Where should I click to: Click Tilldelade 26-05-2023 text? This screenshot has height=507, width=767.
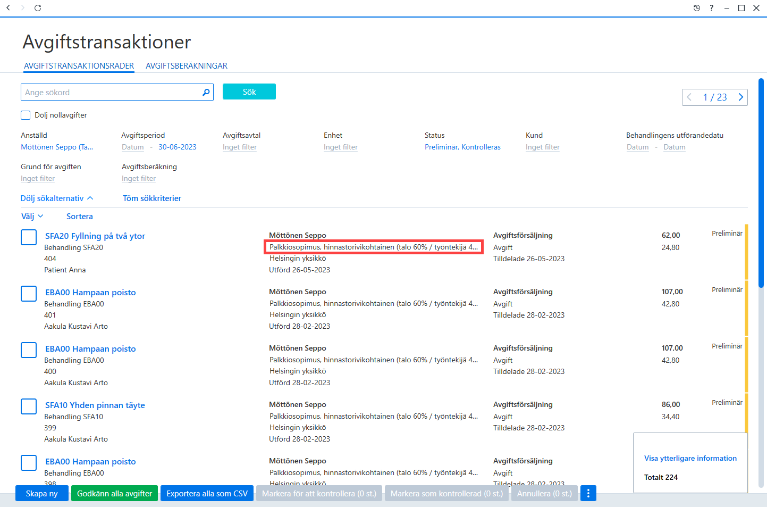(529, 259)
